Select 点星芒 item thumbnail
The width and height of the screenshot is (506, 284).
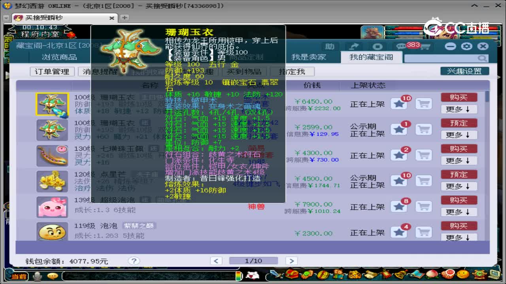52,181
